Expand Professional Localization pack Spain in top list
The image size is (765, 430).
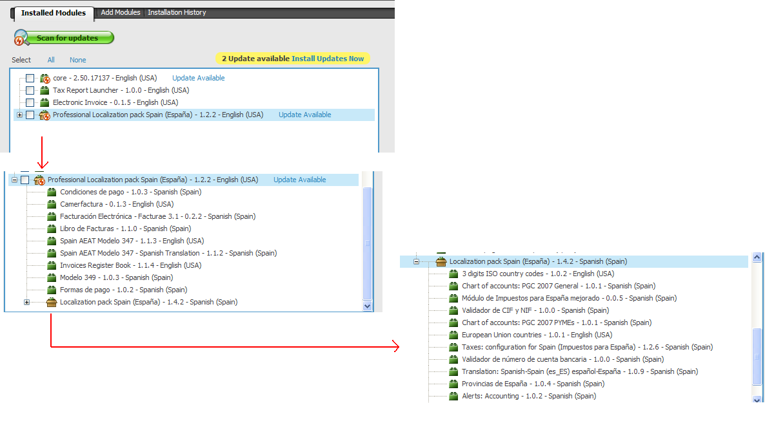(20, 115)
